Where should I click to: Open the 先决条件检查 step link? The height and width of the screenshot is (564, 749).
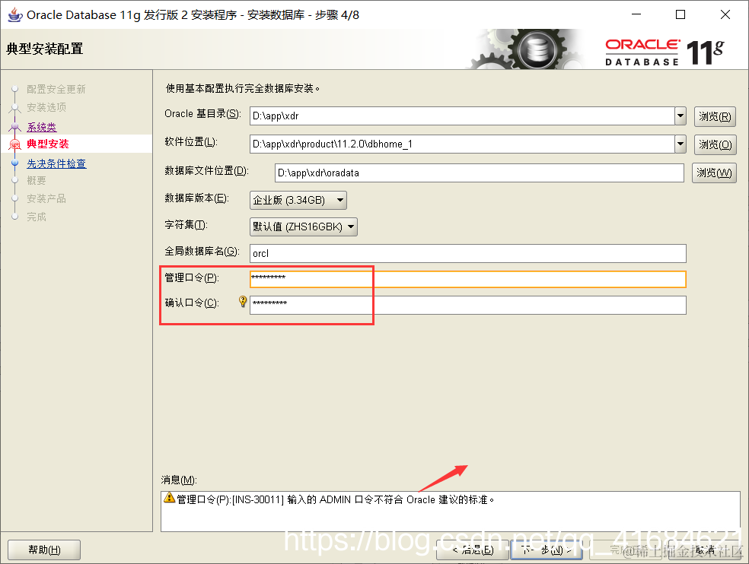click(x=56, y=163)
